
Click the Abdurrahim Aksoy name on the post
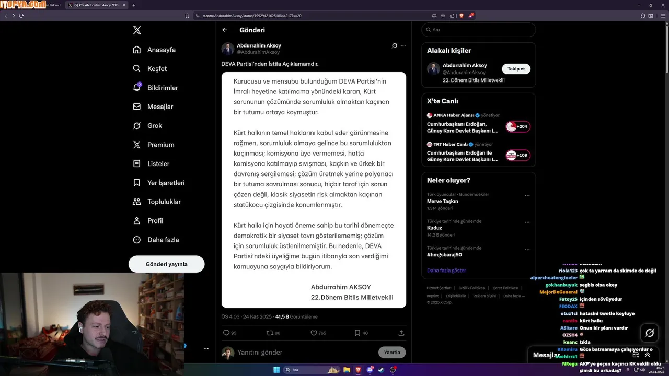(x=259, y=45)
